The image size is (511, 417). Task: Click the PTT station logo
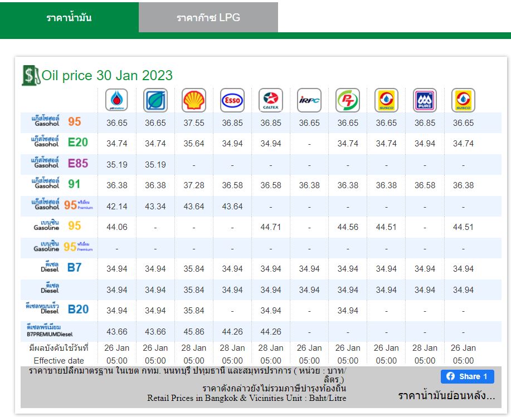pos(116,100)
